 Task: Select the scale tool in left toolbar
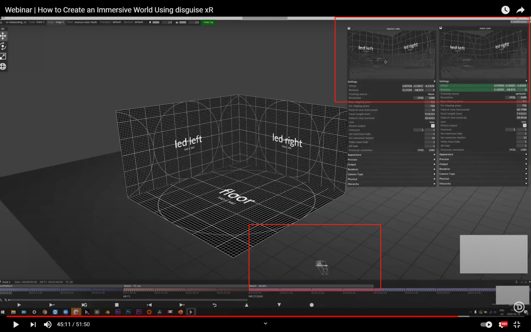pos(3,56)
